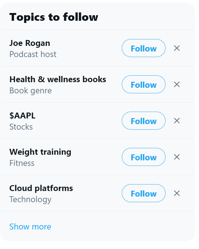Open the Joe Rogan topic name
Screen dimensions: 199x249
30,43
